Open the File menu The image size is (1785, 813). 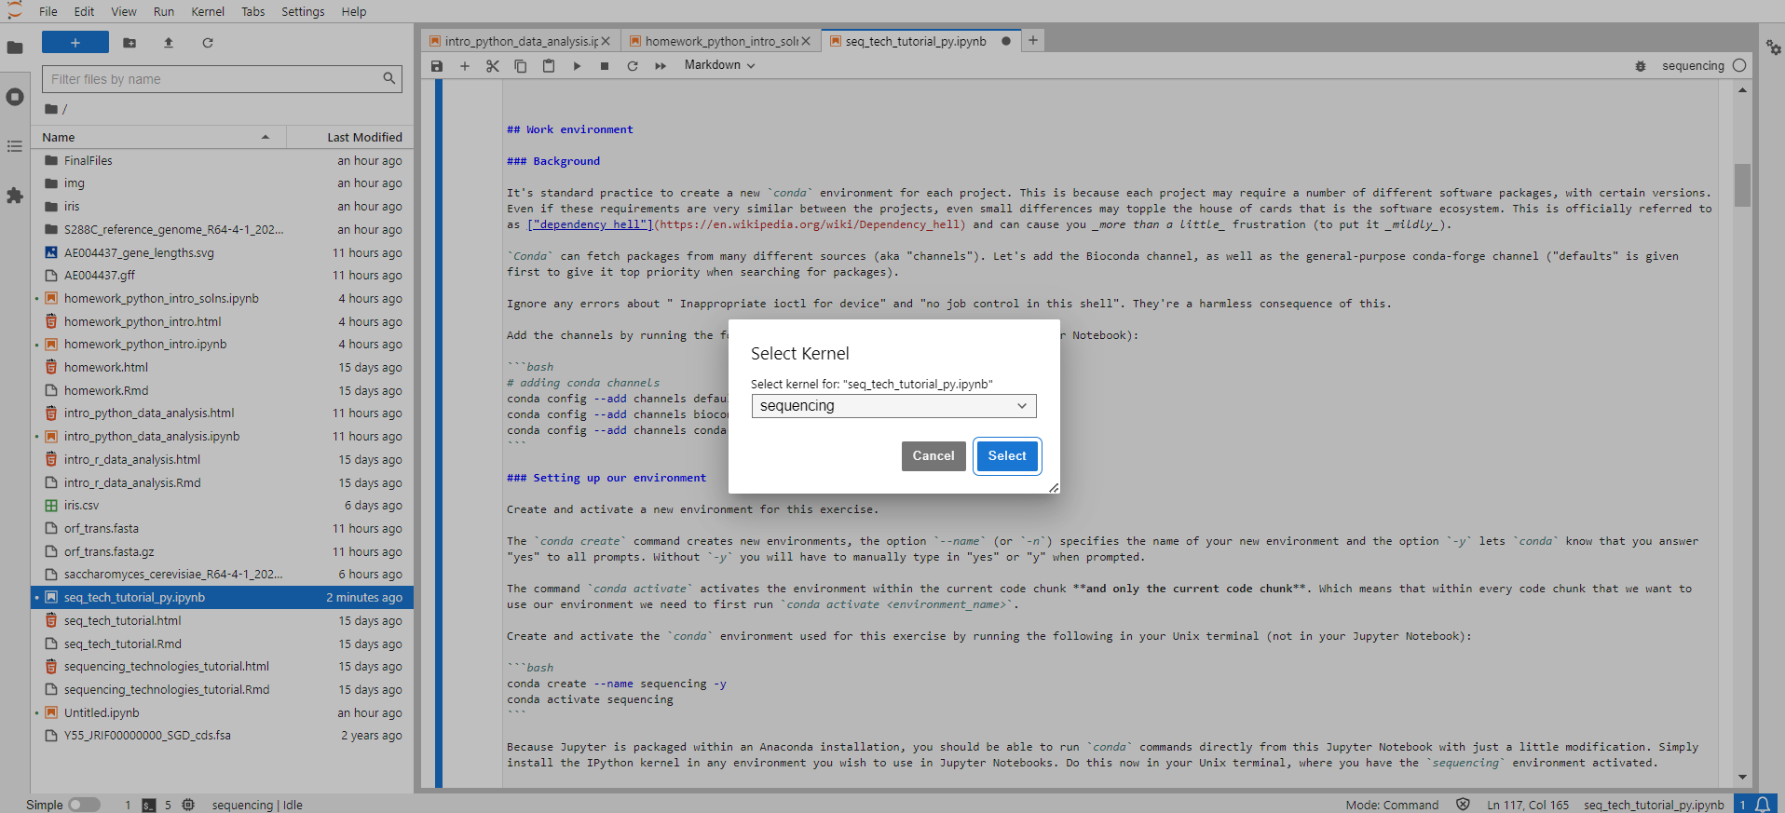click(x=48, y=11)
